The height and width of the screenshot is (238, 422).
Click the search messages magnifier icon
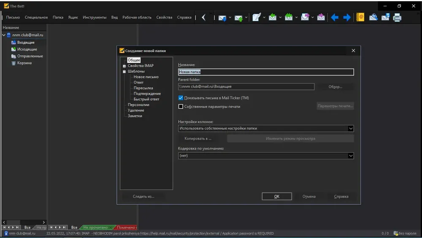pos(373,17)
